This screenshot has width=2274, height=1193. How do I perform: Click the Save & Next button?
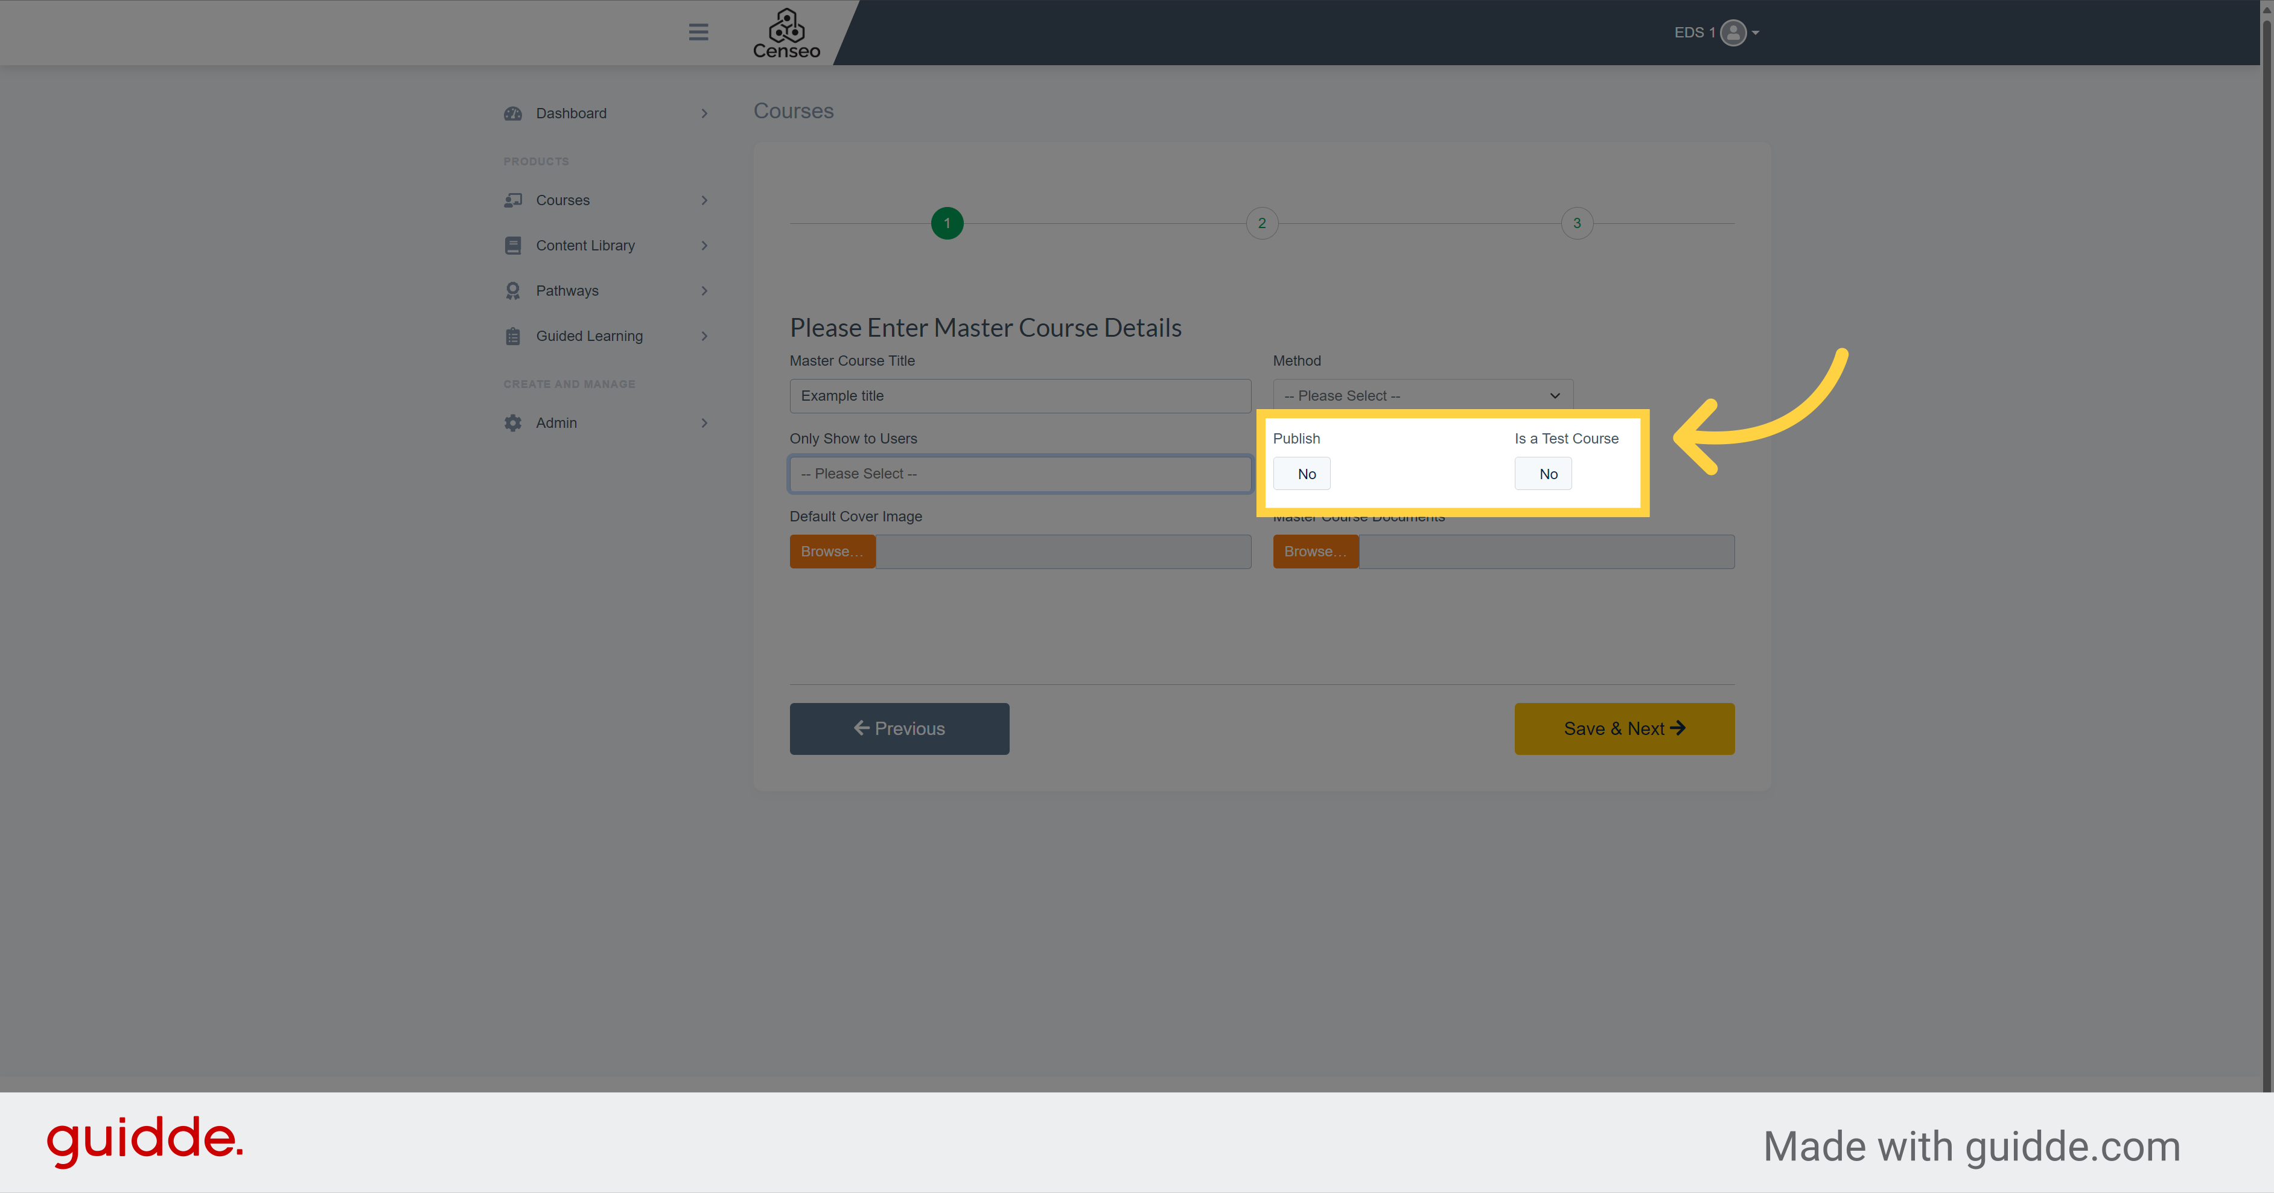click(1624, 728)
